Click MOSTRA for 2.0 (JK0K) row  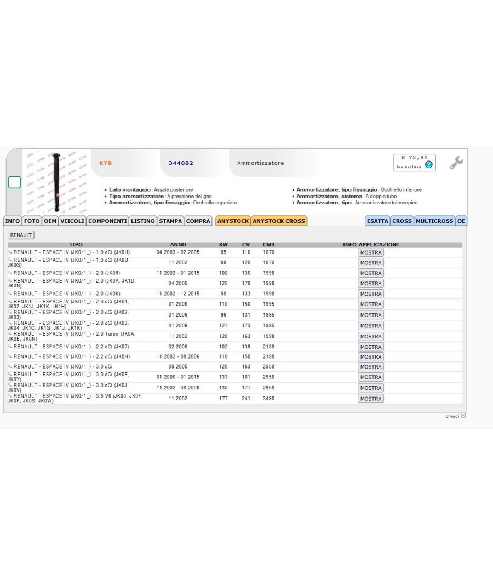[x=371, y=294]
